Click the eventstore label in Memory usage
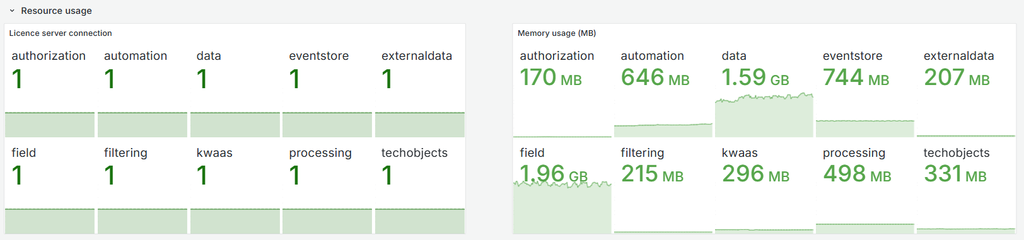Screen dimensions: 1024x240 point(852,56)
